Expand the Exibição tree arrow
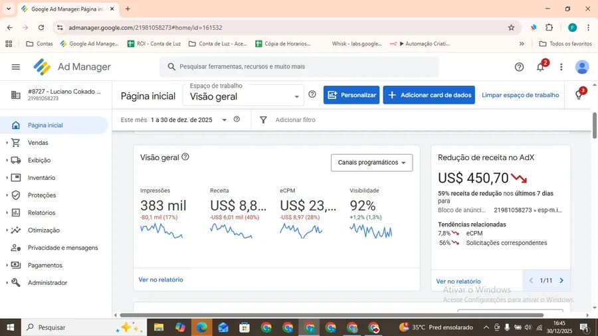Viewport: 598px width, 336px height. [7, 160]
